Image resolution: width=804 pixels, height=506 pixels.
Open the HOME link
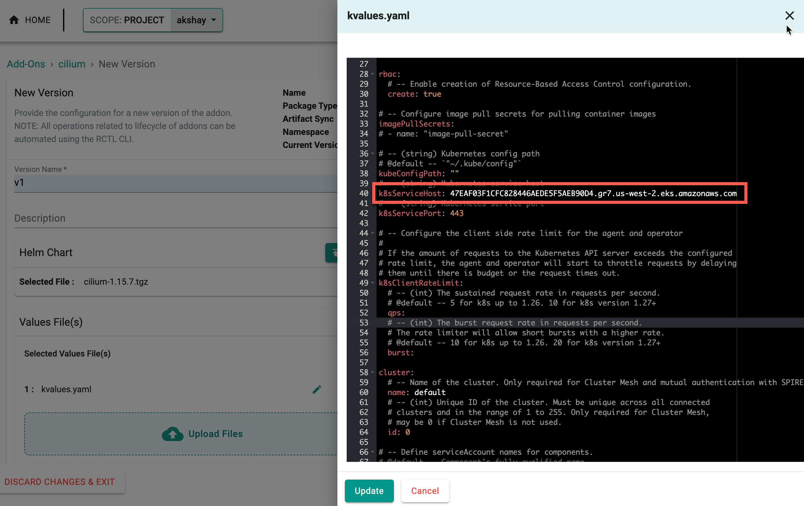click(x=37, y=20)
